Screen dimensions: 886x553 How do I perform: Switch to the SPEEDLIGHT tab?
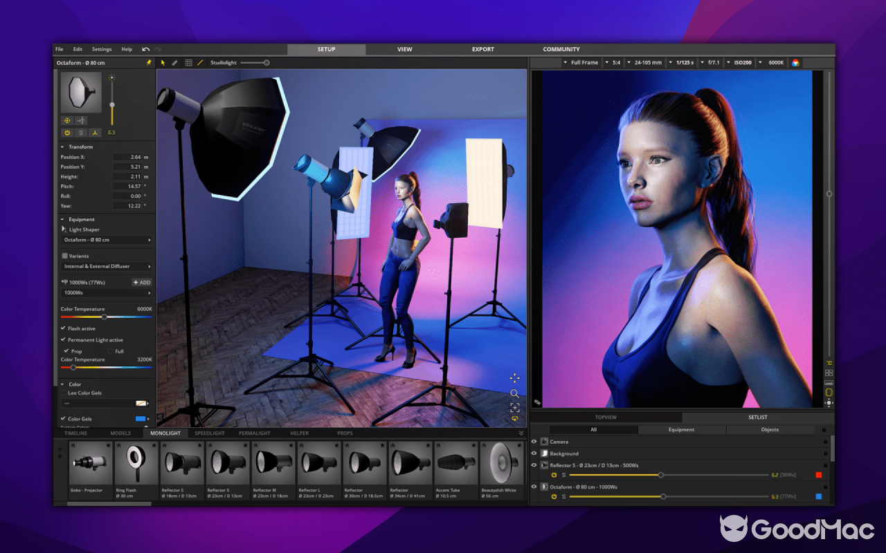(210, 433)
